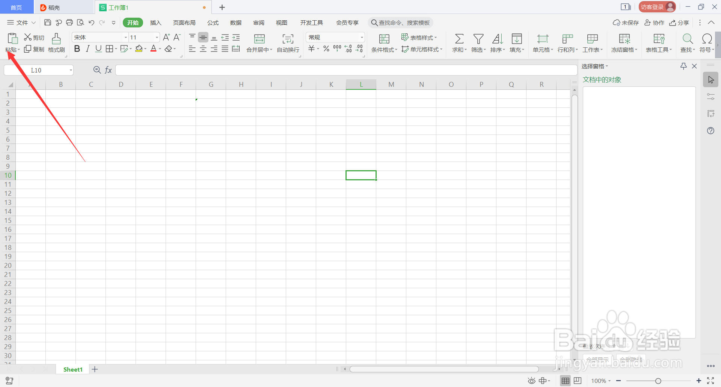Image resolution: width=721 pixels, height=387 pixels.
Task: Align text left
Action: click(192, 49)
